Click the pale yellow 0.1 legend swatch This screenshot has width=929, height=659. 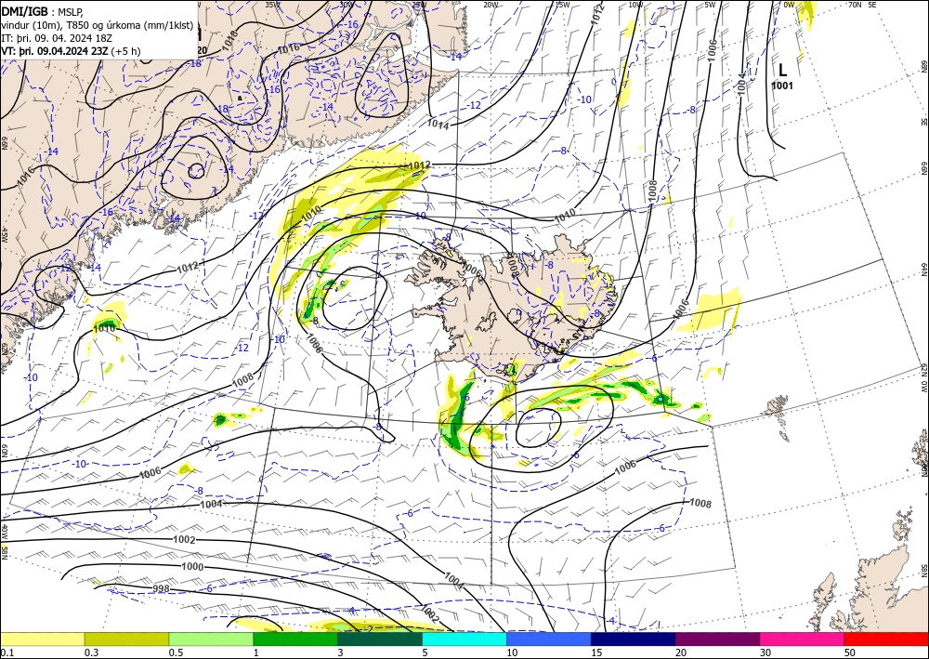(x=42, y=639)
